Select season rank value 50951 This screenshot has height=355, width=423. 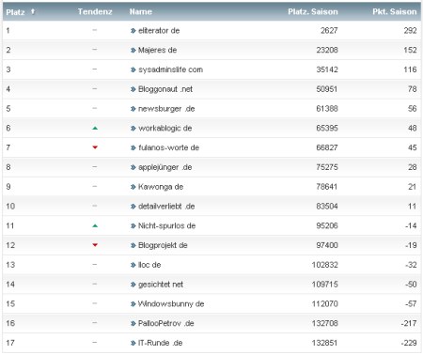tap(327, 89)
